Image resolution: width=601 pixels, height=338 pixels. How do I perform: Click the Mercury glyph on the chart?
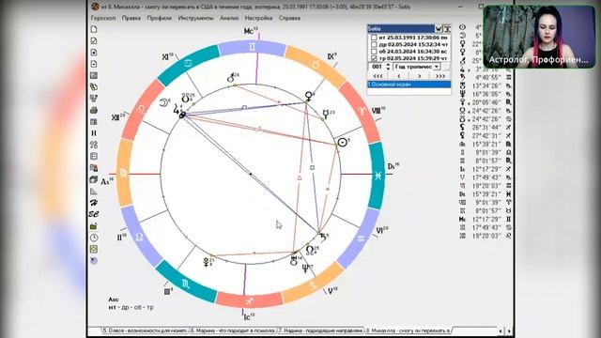[x=326, y=114]
